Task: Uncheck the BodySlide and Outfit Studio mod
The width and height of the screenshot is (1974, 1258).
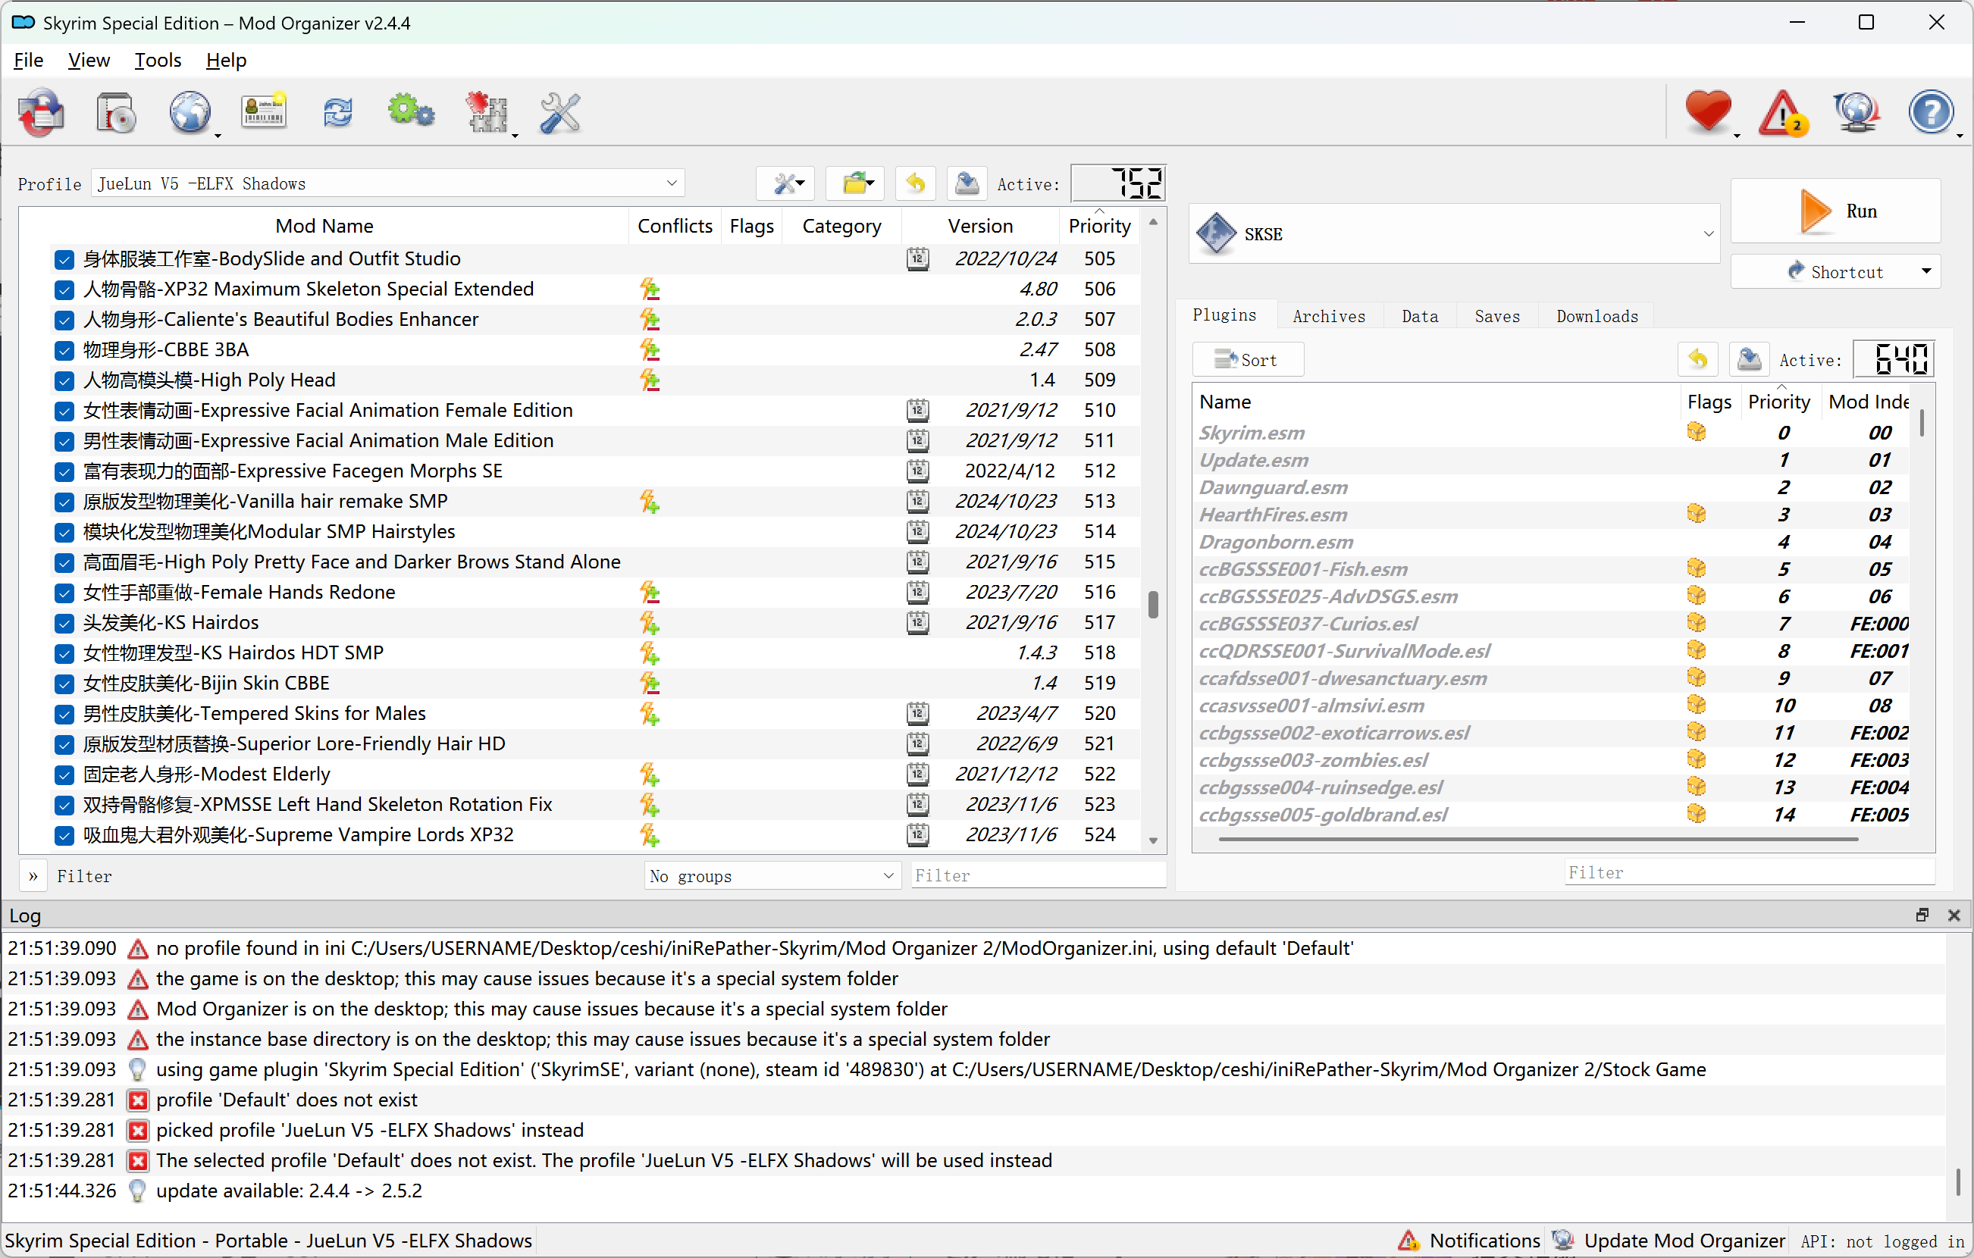Action: [x=64, y=259]
